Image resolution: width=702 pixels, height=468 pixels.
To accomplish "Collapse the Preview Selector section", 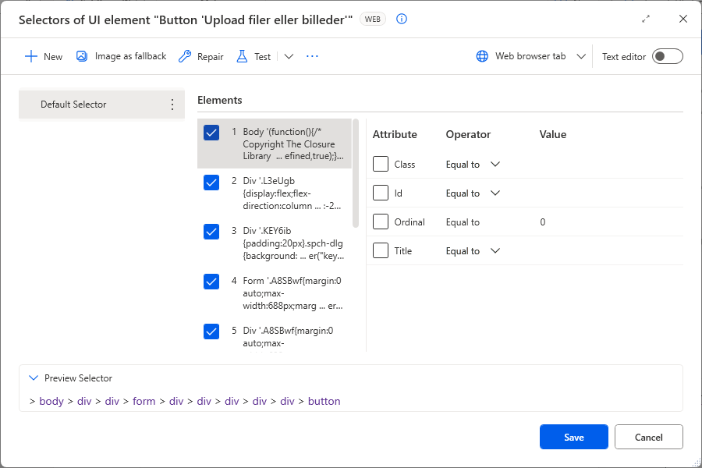I will point(34,378).
